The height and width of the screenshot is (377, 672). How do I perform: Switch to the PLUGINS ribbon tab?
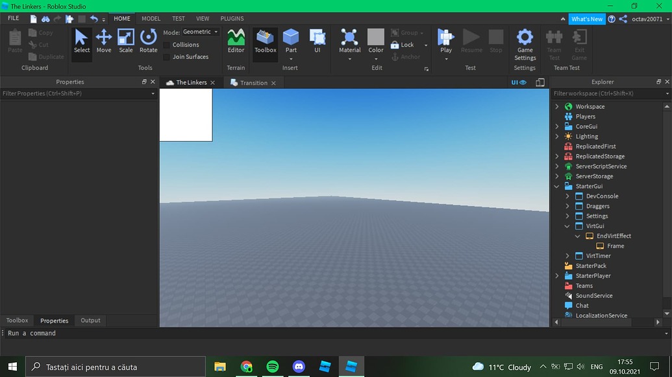pyautogui.click(x=232, y=19)
